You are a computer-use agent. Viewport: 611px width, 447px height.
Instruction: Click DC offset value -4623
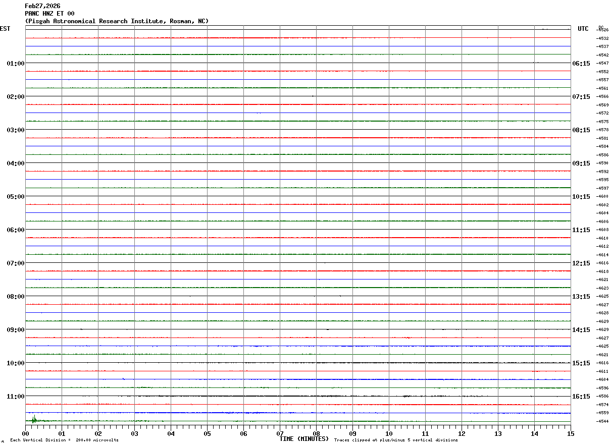pos(602,288)
